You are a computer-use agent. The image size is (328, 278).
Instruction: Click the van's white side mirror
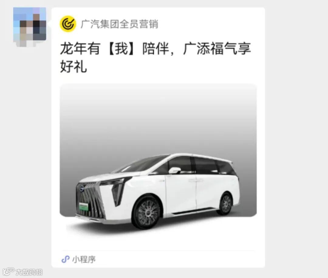tap(174, 170)
